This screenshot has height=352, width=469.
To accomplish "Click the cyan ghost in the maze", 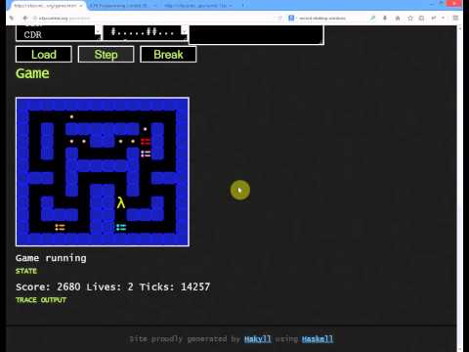I will (121, 227).
